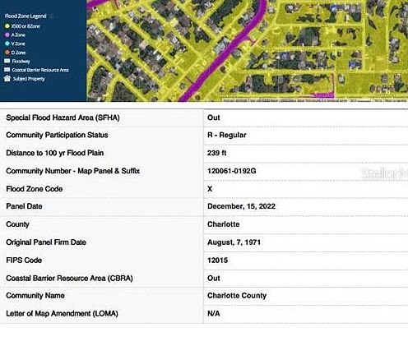Click the Letter of Map Amendment (LOMA) label
The height and width of the screenshot is (355, 408).
[62, 313]
